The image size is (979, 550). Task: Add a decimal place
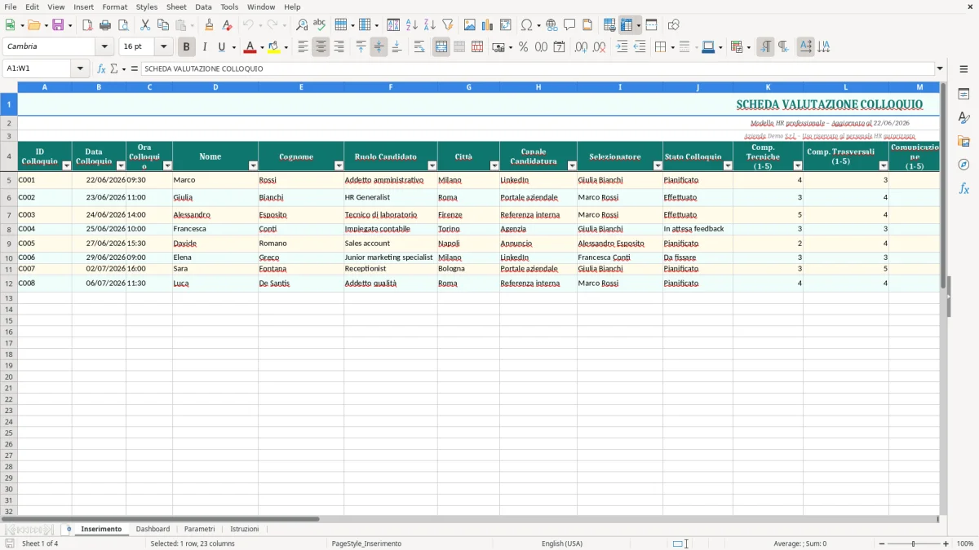(x=582, y=47)
